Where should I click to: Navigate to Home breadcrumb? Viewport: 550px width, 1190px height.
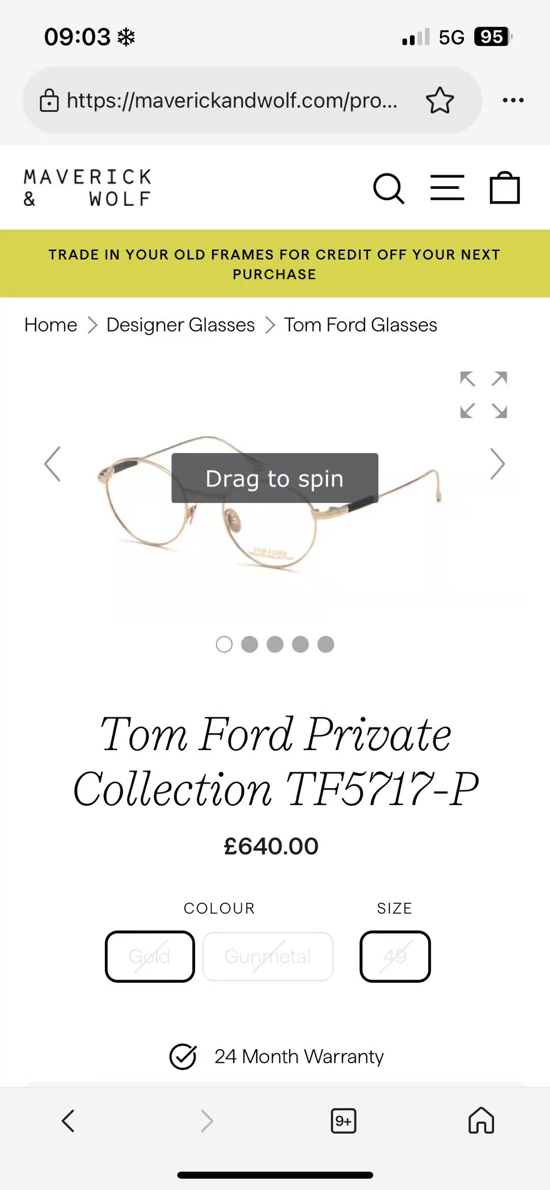click(51, 325)
